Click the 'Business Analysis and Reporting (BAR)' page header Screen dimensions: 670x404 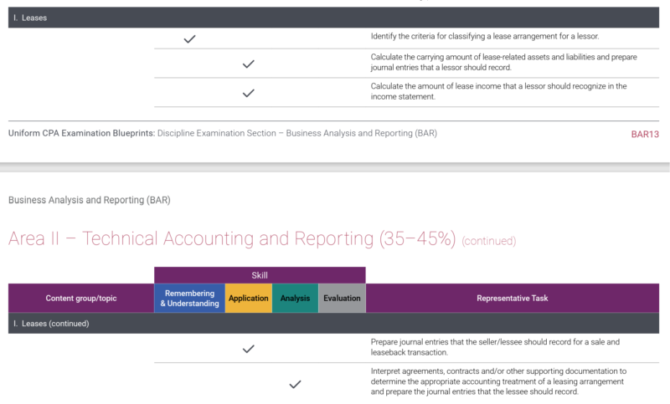[90, 200]
